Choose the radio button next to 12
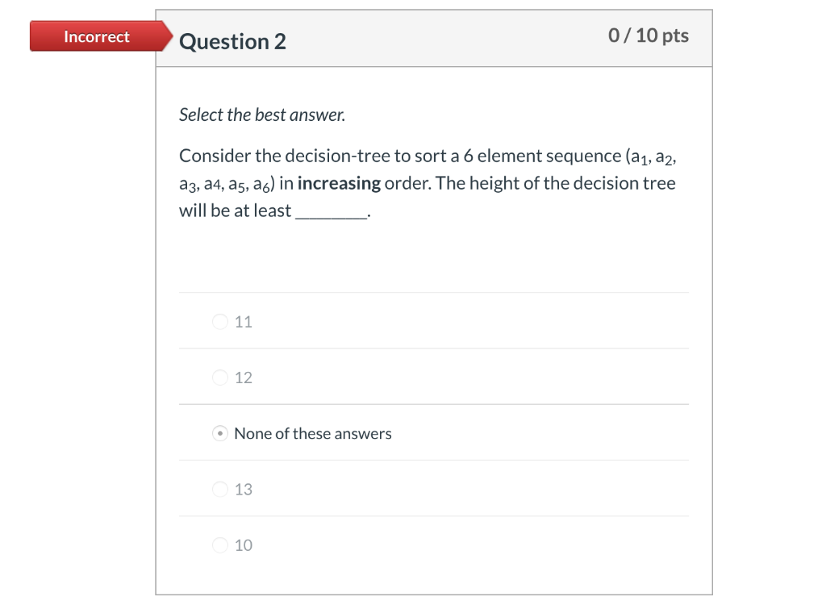826x601 pixels. click(x=219, y=378)
